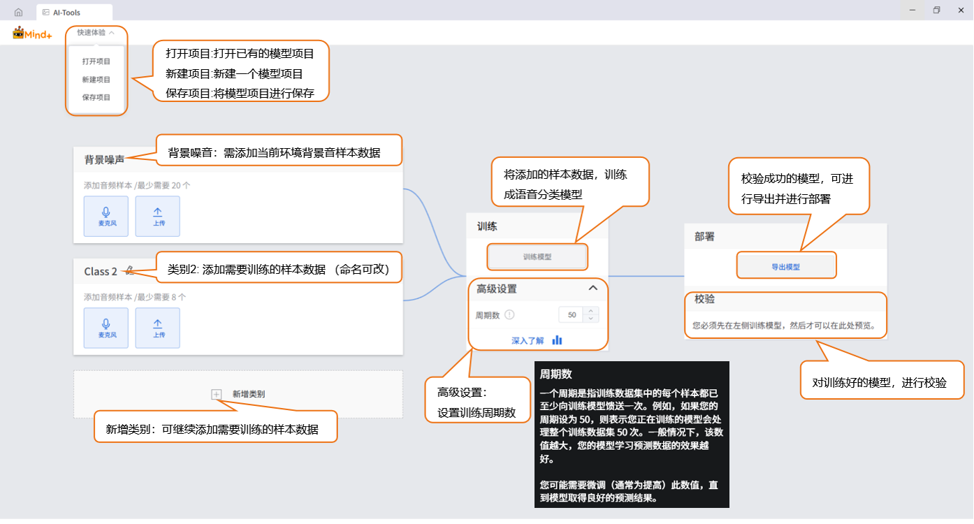Click the Mind+ logo
974x524 pixels.
coord(32,33)
